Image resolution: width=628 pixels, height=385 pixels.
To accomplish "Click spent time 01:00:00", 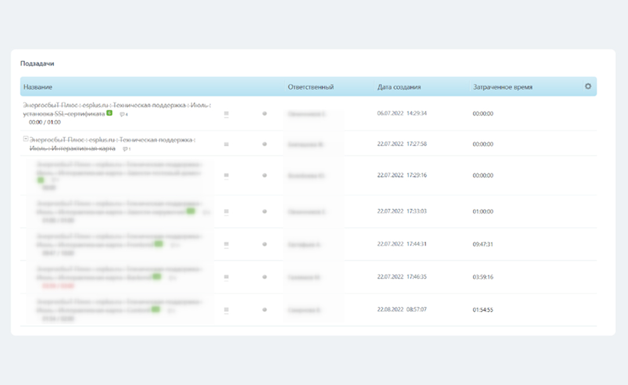I will [x=483, y=211].
